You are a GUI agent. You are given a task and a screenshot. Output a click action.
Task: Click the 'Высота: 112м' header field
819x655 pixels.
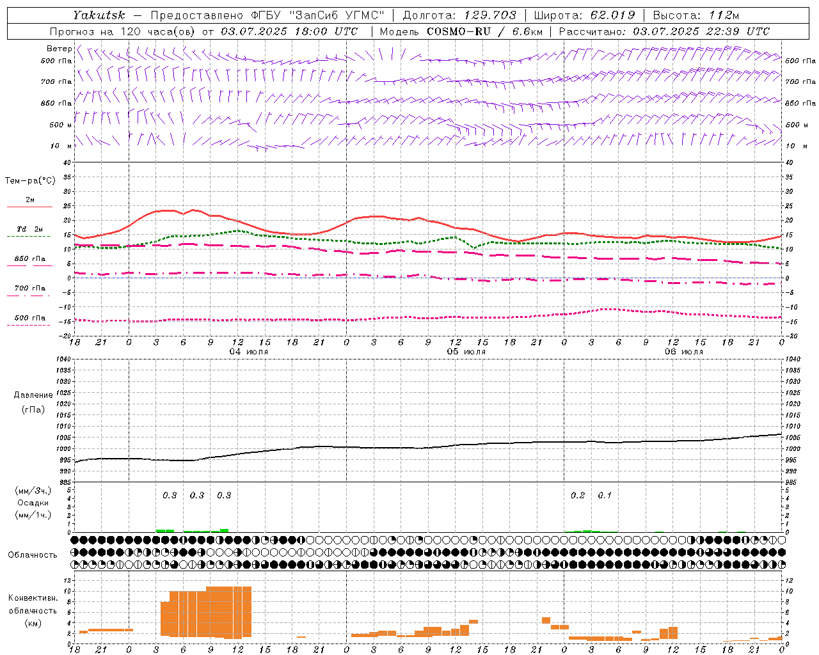(696, 15)
